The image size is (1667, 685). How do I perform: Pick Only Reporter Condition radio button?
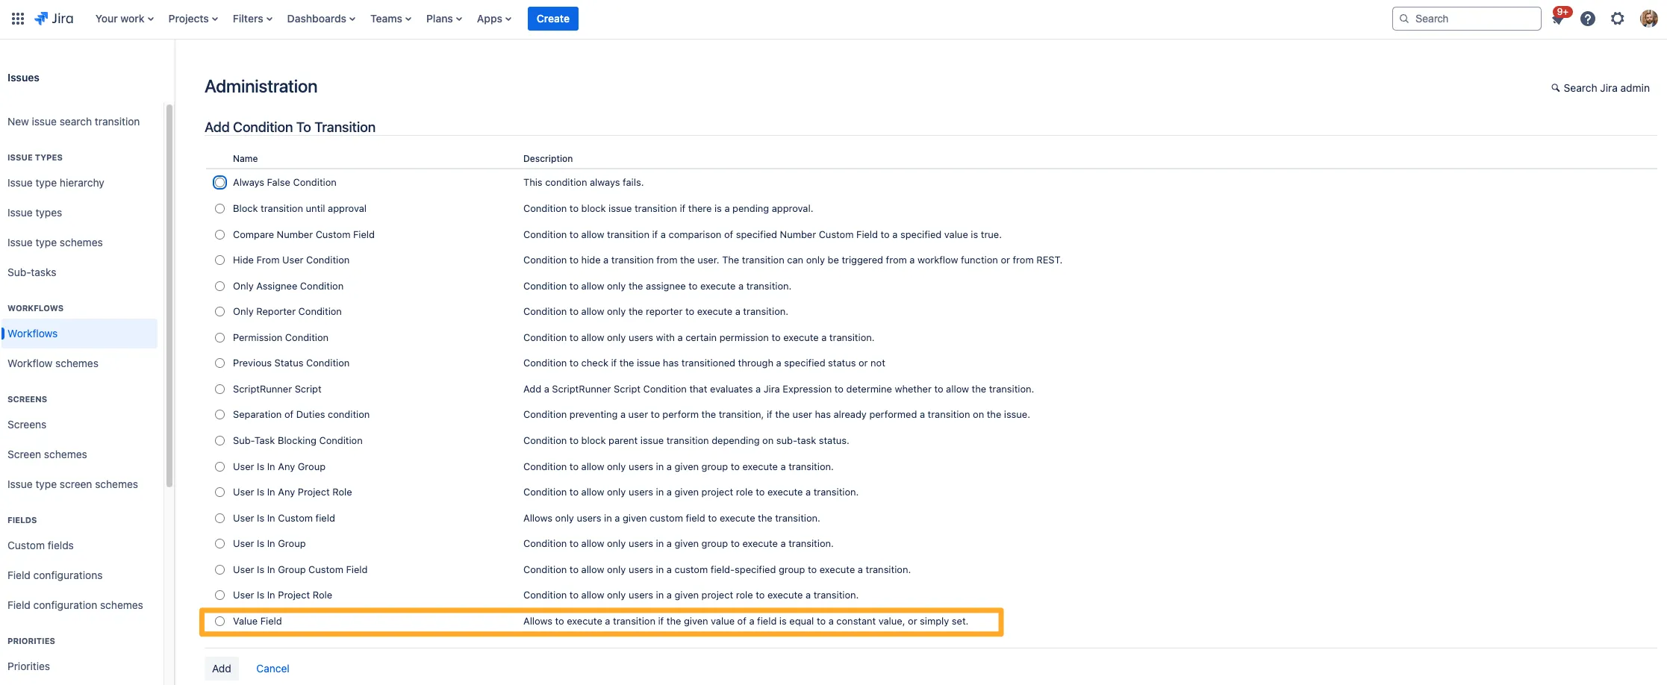tap(219, 311)
